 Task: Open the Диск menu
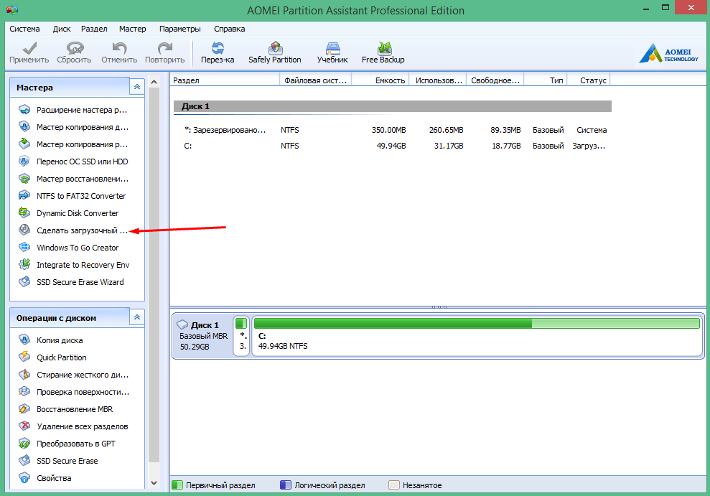(x=62, y=29)
